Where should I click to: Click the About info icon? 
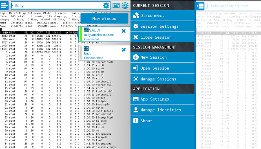pyautogui.click(x=136, y=121)
